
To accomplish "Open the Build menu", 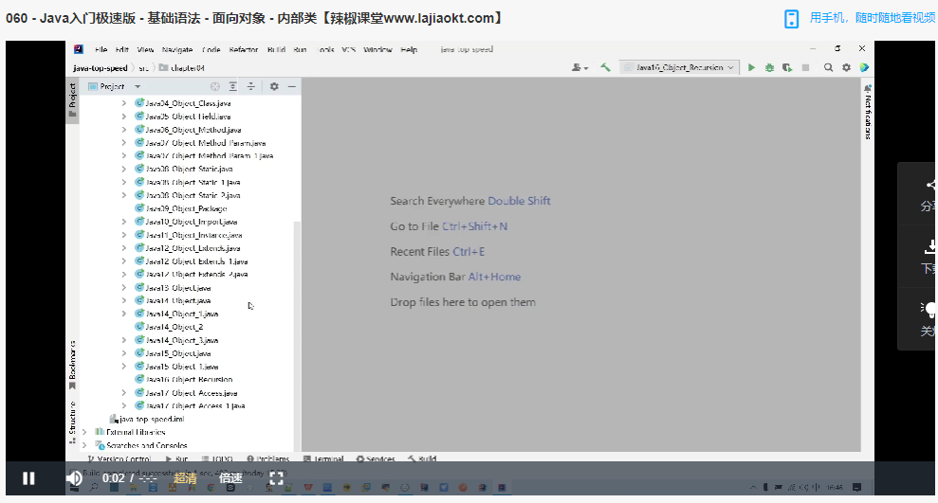I will point(276,49).
